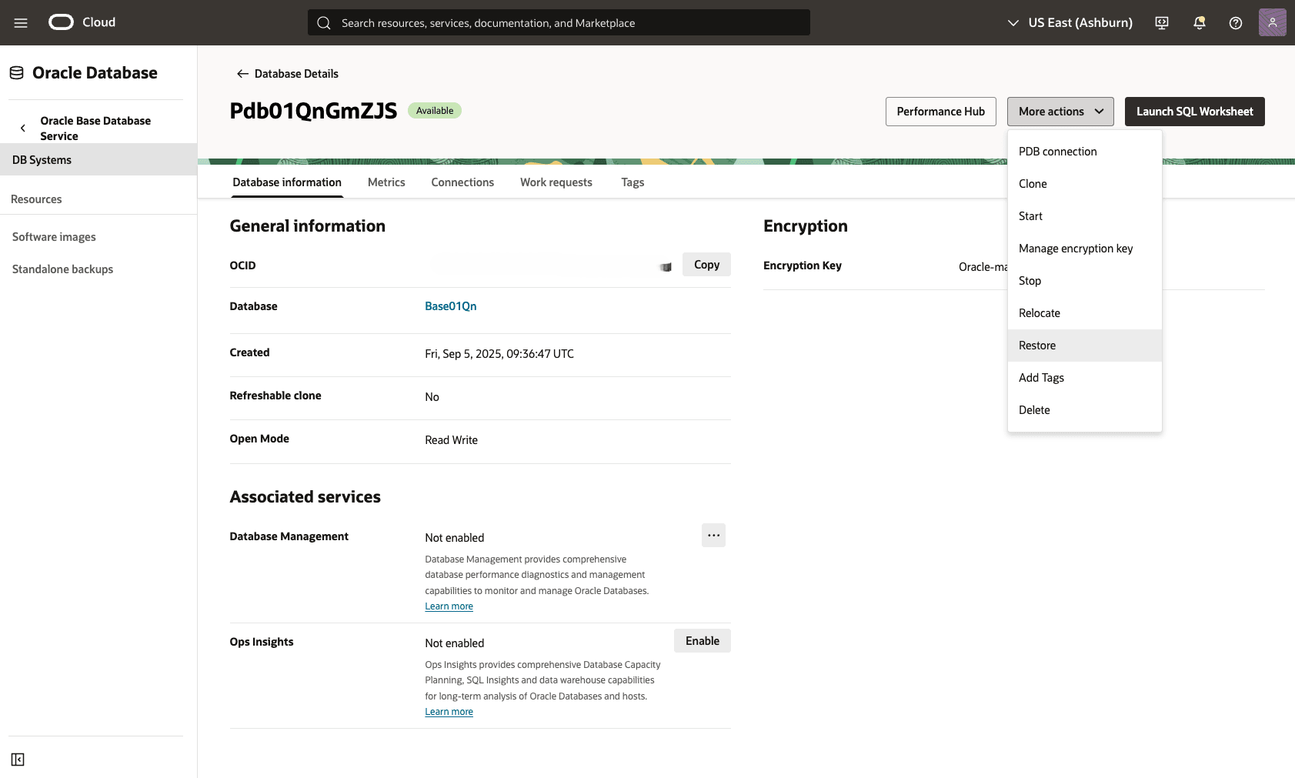This screenshot has height=778, width=1295.
Task: Open the region selector chevron
Action: (1012, 22)
